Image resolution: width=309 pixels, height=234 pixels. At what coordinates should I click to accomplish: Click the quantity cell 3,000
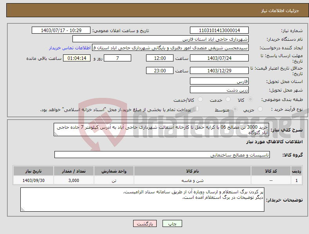tap(74, 180)
